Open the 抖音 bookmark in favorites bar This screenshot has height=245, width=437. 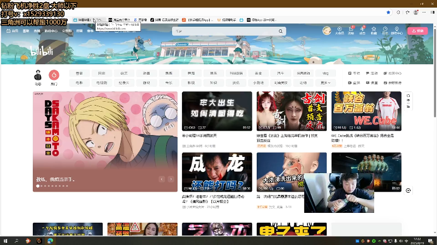coord(164,20)
